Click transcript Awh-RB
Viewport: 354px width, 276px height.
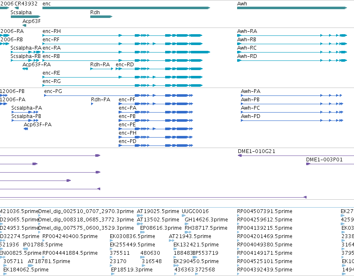[x=247, y=40]
